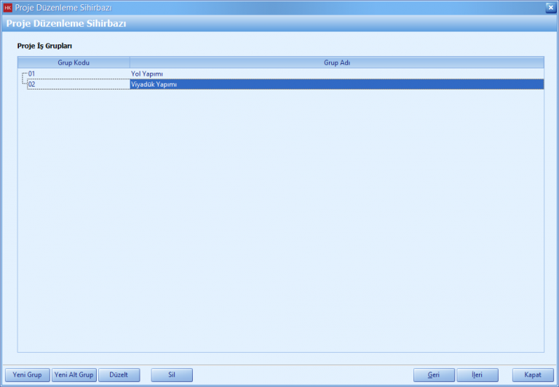Viewport: 559px width, 387px height.
Task: Go back with the Geri button
Action: pos(434,375)
